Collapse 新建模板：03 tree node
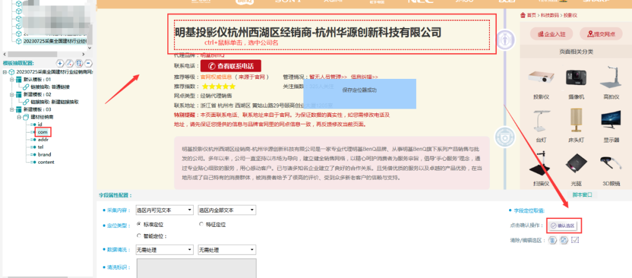632x278 pixels. (x=12, y=109)
